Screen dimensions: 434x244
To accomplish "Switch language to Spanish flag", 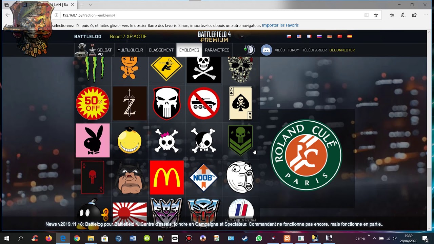I will click(x=350, y=36).
